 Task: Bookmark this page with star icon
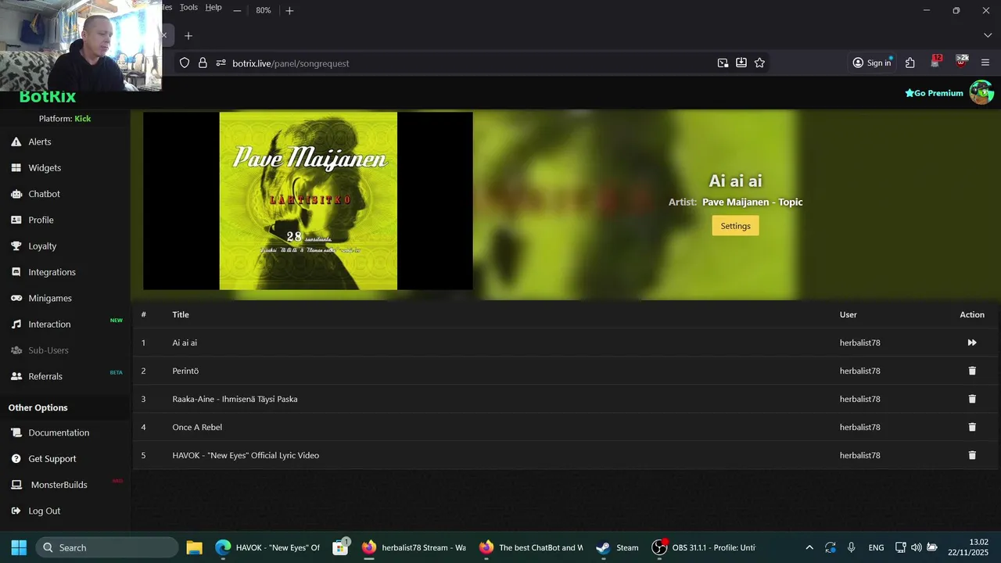click(759, 63)
